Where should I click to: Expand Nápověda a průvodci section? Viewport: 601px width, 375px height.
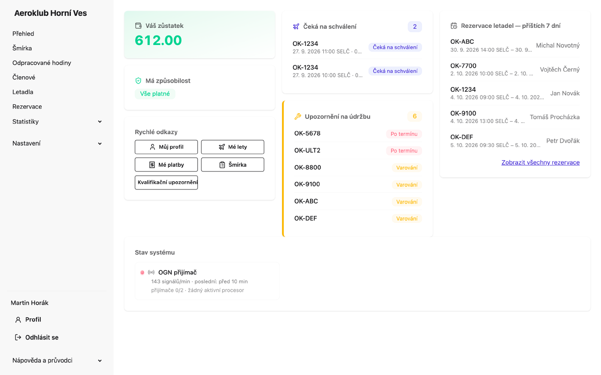click(58, 360)
